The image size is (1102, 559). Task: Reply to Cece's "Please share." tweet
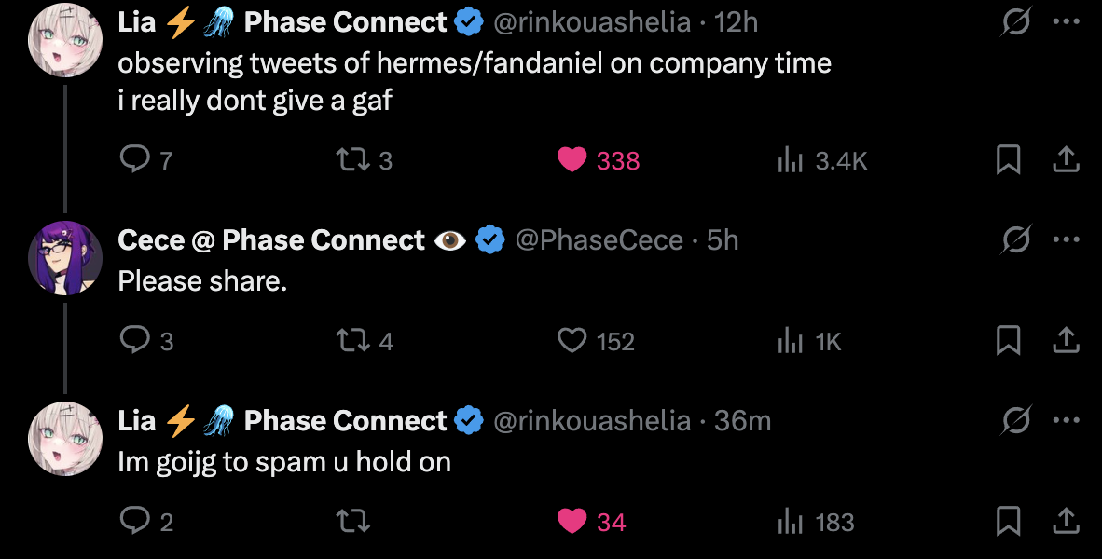click(135, 341)
